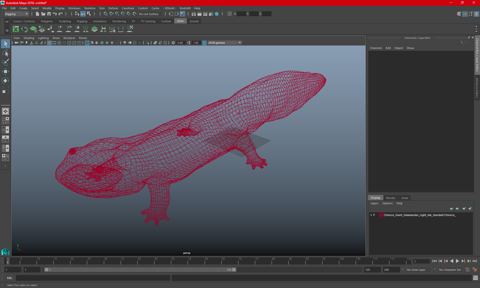Click the sRGB gamma color swatch
The image size is (480, 288).
click(204, 42)
